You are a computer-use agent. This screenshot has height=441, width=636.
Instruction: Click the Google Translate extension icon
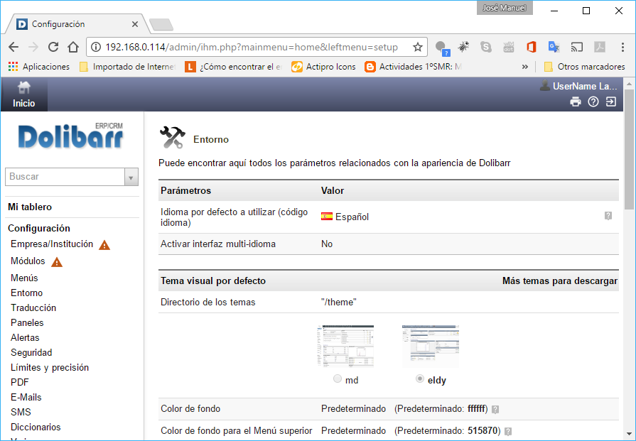[x=554, y=48]
